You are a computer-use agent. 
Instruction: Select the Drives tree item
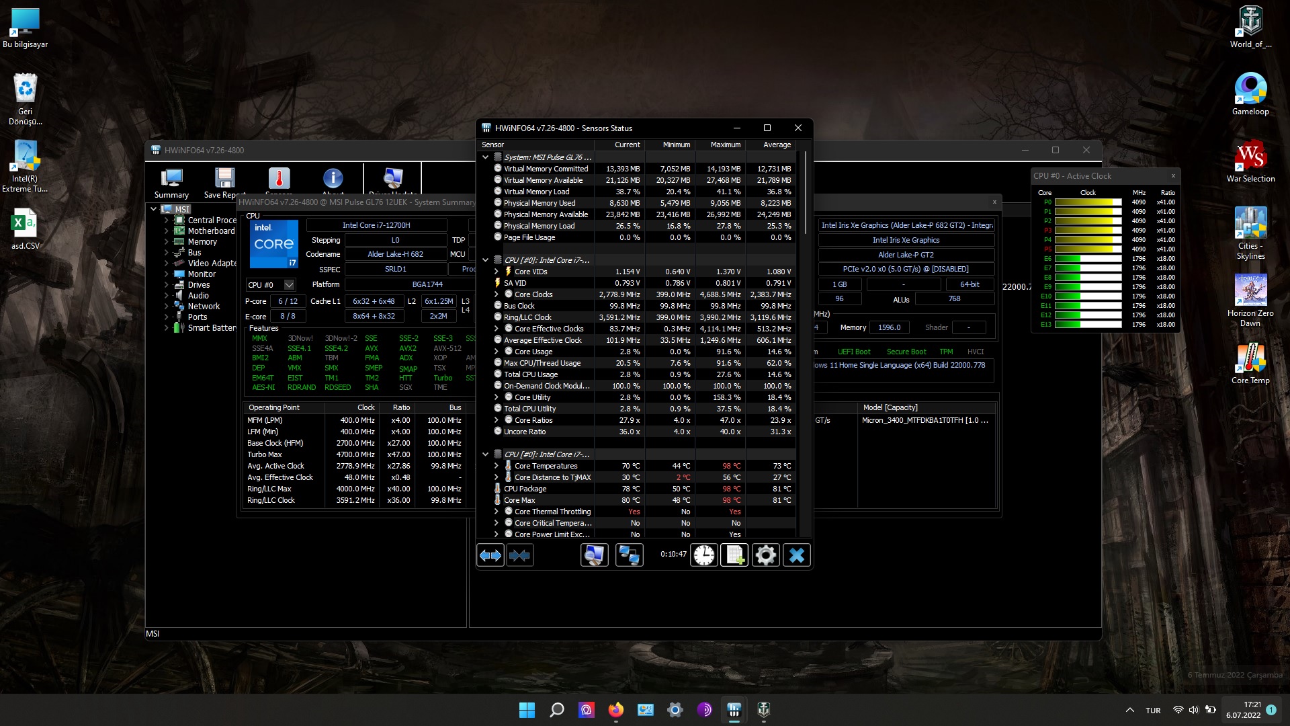[198, 284]
